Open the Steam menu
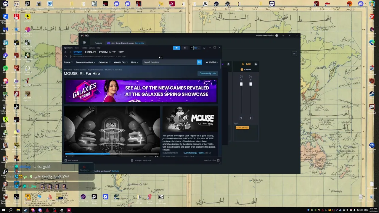 (70, 48)
